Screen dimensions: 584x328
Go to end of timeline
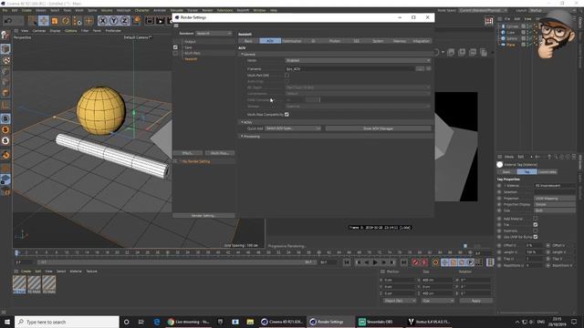pos(403,262)
